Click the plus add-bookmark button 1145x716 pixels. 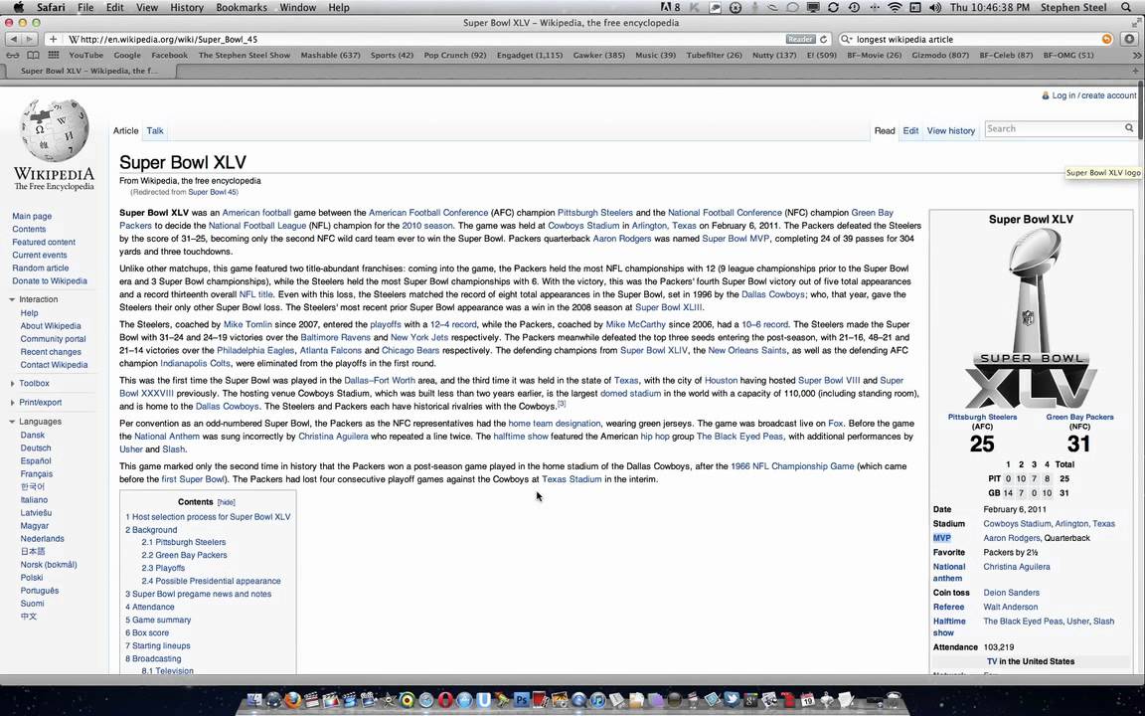pyautogui.click(x=53, y=39)
